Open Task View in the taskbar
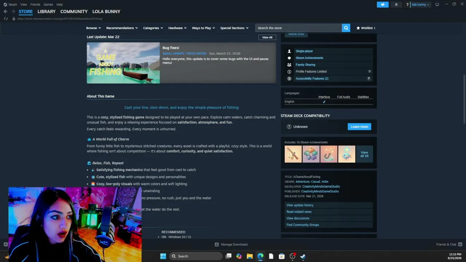The image size is (466, 262). coord(228,256)
